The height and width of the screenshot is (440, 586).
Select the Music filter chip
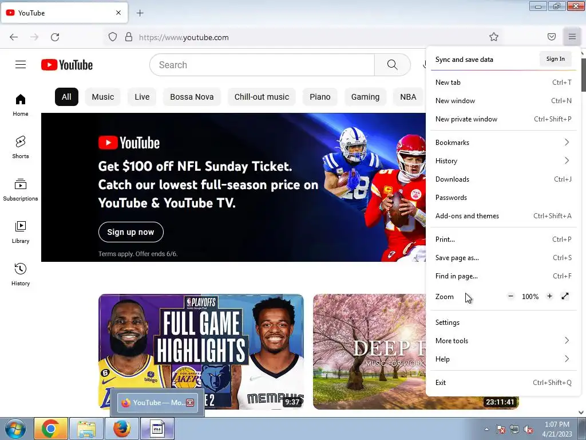tap(103, 97)
